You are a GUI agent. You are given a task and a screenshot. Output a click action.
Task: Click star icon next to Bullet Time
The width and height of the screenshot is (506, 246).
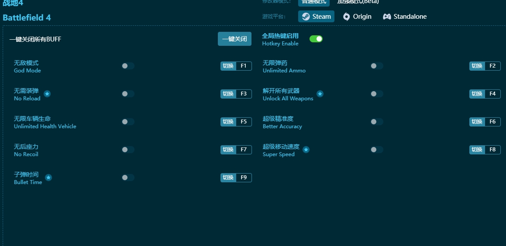(48, 178)
